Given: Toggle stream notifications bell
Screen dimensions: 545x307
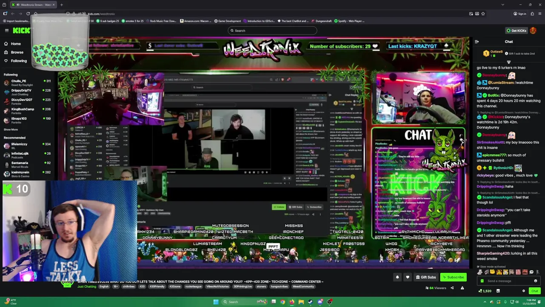Looking at the screenshot, I should (397, 277).
